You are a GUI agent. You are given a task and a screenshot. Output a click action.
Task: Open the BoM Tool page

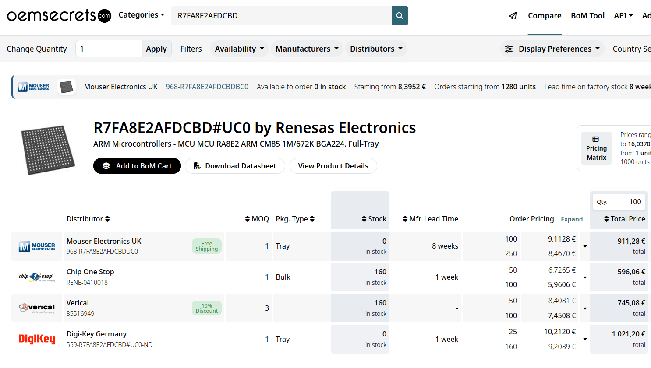point(587,16)
